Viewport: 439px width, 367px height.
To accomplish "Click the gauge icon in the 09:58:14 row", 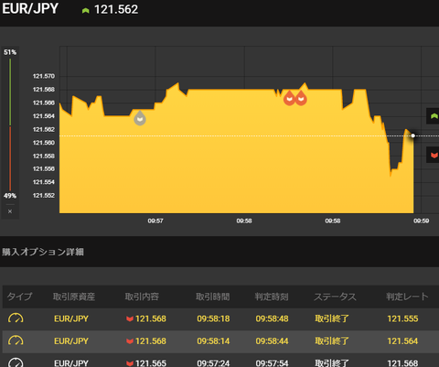I will pos(16,340).
